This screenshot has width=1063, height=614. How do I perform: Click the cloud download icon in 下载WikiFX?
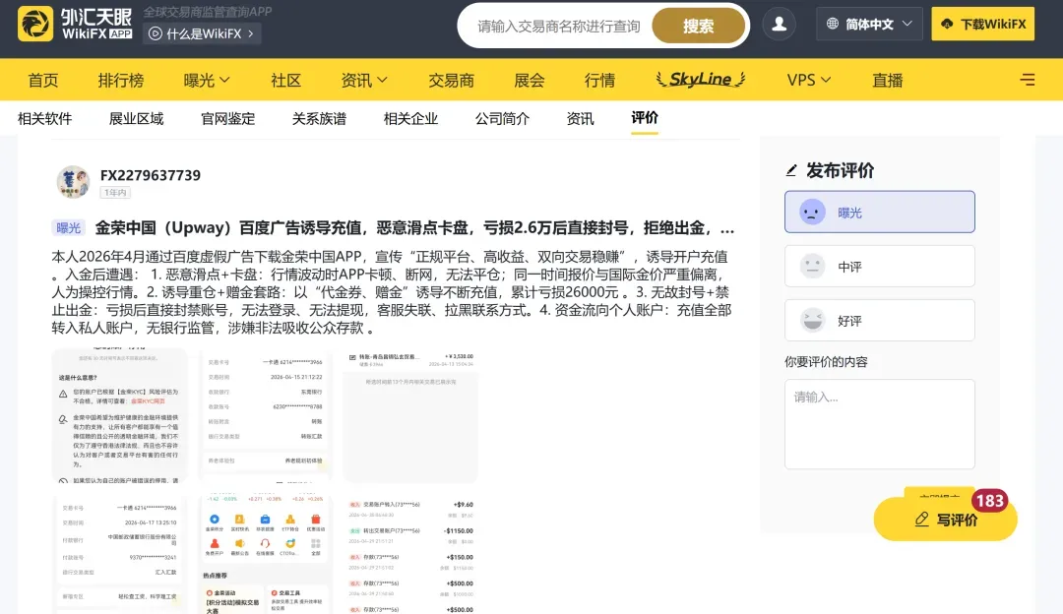(947, 24)
